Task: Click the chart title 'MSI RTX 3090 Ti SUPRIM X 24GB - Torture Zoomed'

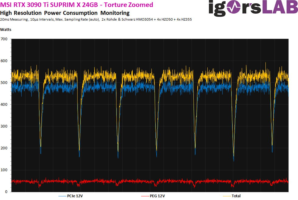Action: coord(77,5)
